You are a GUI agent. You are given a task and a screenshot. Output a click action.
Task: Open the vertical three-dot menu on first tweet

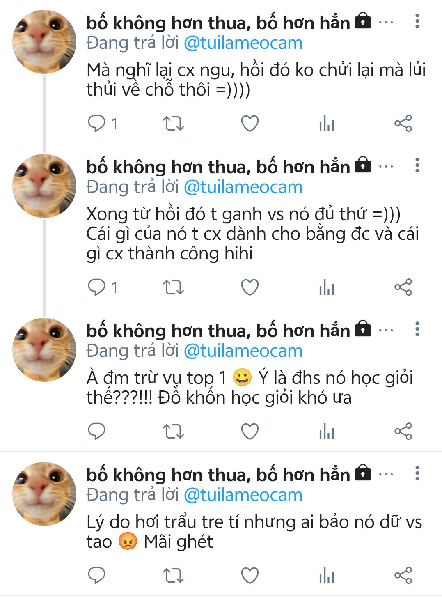pos(417,21)
